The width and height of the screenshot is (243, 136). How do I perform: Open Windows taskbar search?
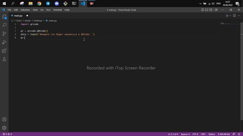tap(13, 3)
